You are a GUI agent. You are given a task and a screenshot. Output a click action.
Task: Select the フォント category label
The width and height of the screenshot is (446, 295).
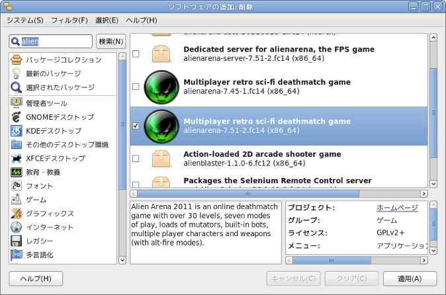click(x=40, y=186)
